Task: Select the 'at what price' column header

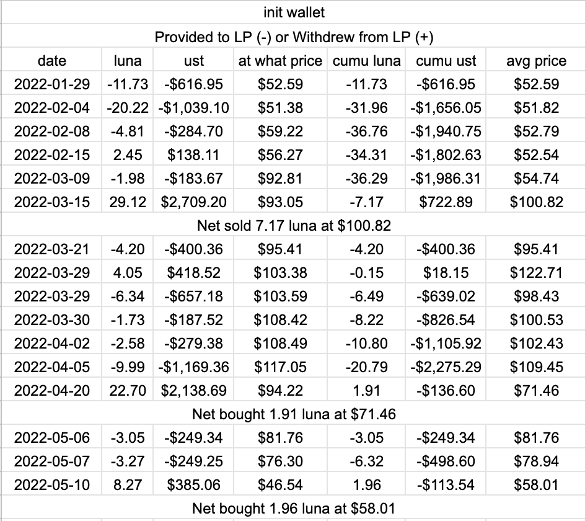Action: pos(280,61)
